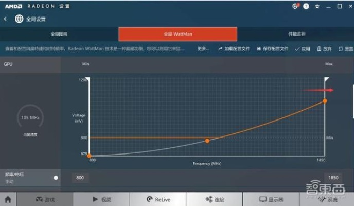Toggle the 频率/电压 manual switch
Viewport: 354px width, 206px height.
click(56, 178)
